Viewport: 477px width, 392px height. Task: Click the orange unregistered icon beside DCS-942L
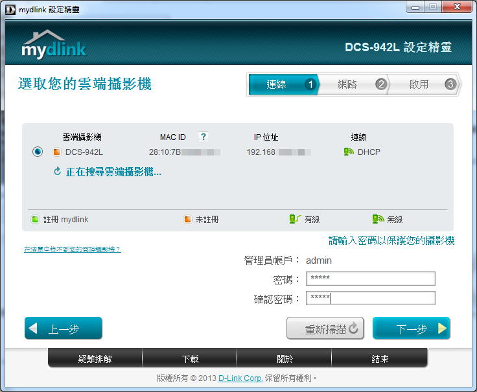click(x=56, y=152)
